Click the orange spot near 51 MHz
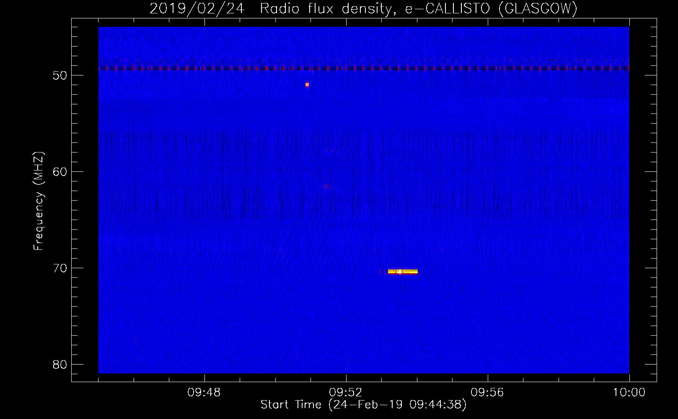This screenshot has height=419, width=678. pos(307,85)
